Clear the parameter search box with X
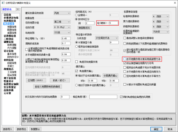The width and height of the screenshot is (178, 132). [x=18, y=9]
